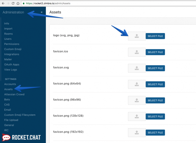Image resolution: width=196 pixels, height=143 pixels.
Task: Click the upload icon for favicon.svg
Action: 137,68
